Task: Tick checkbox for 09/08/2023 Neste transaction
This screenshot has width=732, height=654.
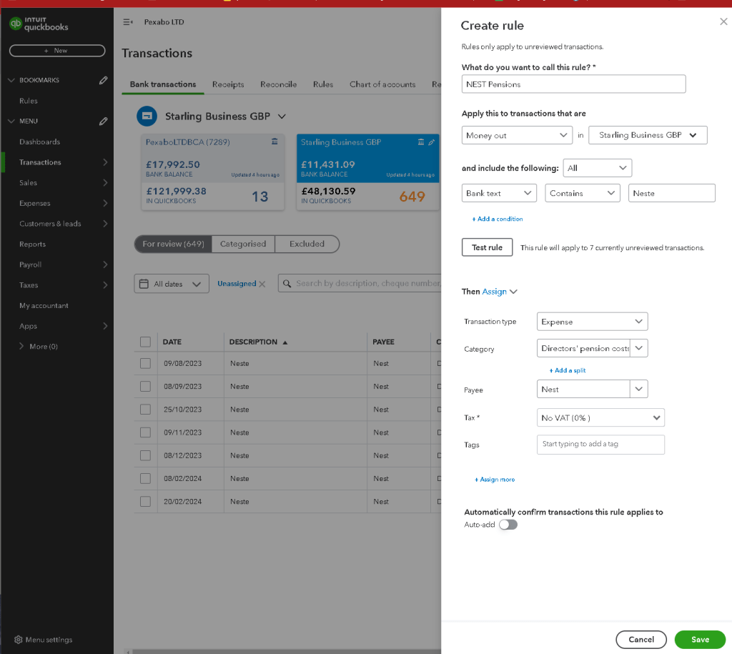Action: click(146, 363)
